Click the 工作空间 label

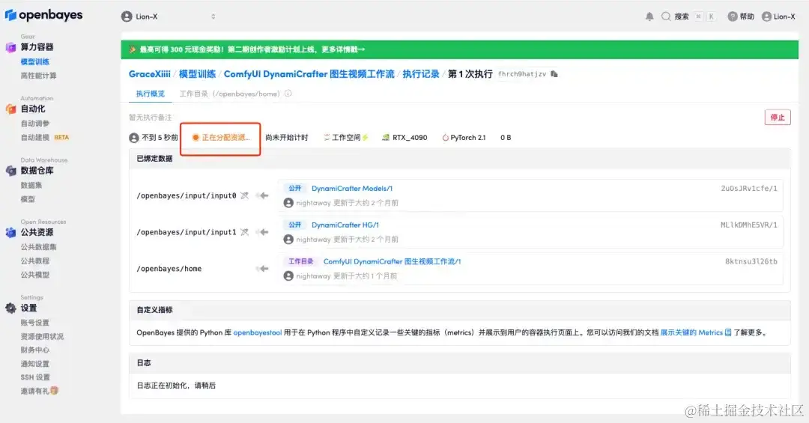[x=345, y=138]
